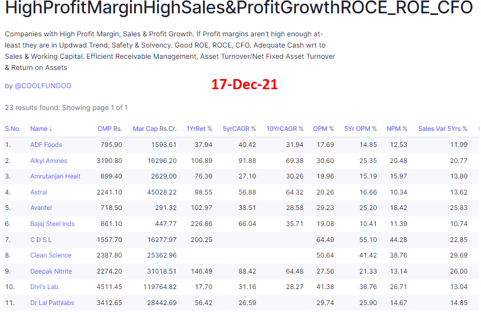Select C D S L OPM value 64.49
Image resolution: width=481 pixels, height=312 pixels.
point(325,239)
